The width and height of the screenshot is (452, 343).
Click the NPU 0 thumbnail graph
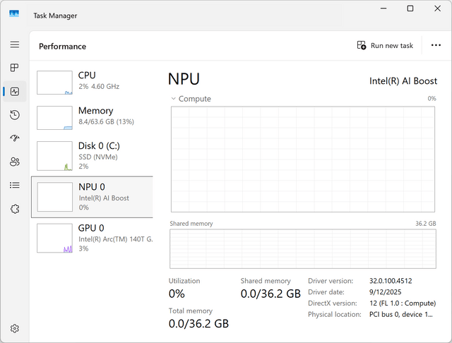point(55,197)
